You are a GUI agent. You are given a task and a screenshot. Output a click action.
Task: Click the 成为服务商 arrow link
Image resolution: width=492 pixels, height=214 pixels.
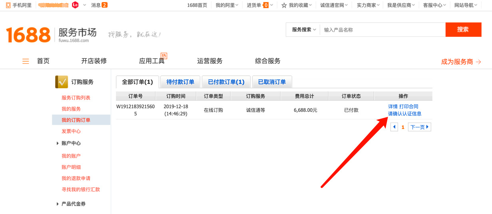click(x=461, y=62)
